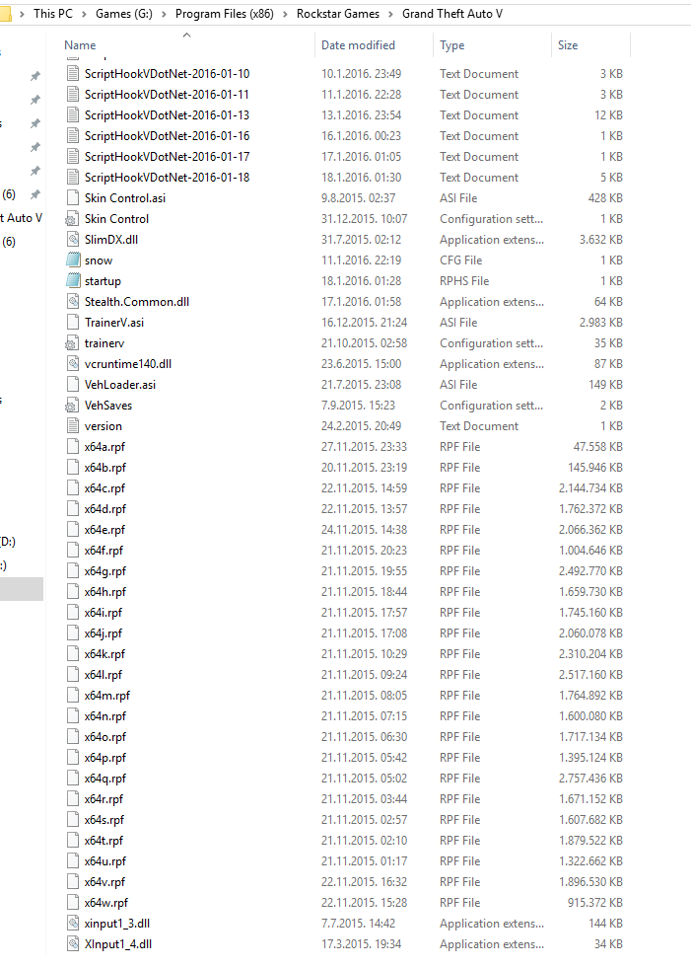Image resolution: width=691 pixels, height=967 pixels.
Task: Select the x64r.rpf file name
Action: click(104, 799)
